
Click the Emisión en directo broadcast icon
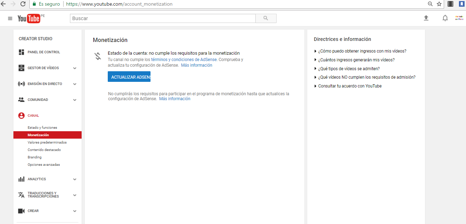tap(21, 84)
